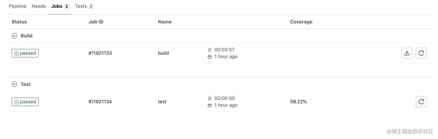Open the Needs tab
The image size is (438, 139).
(39, 6)
